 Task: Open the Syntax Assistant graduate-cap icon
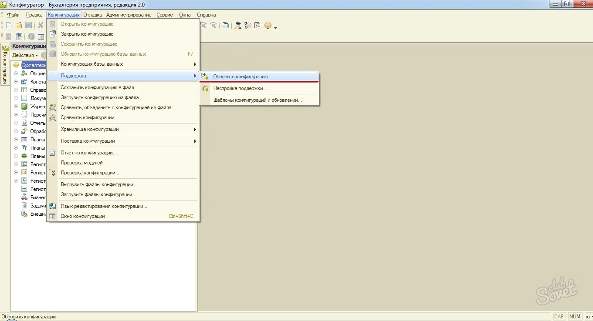[238, 25]
